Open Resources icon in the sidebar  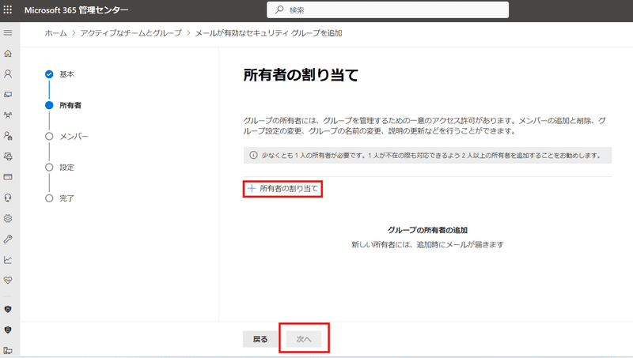point(8,156)
